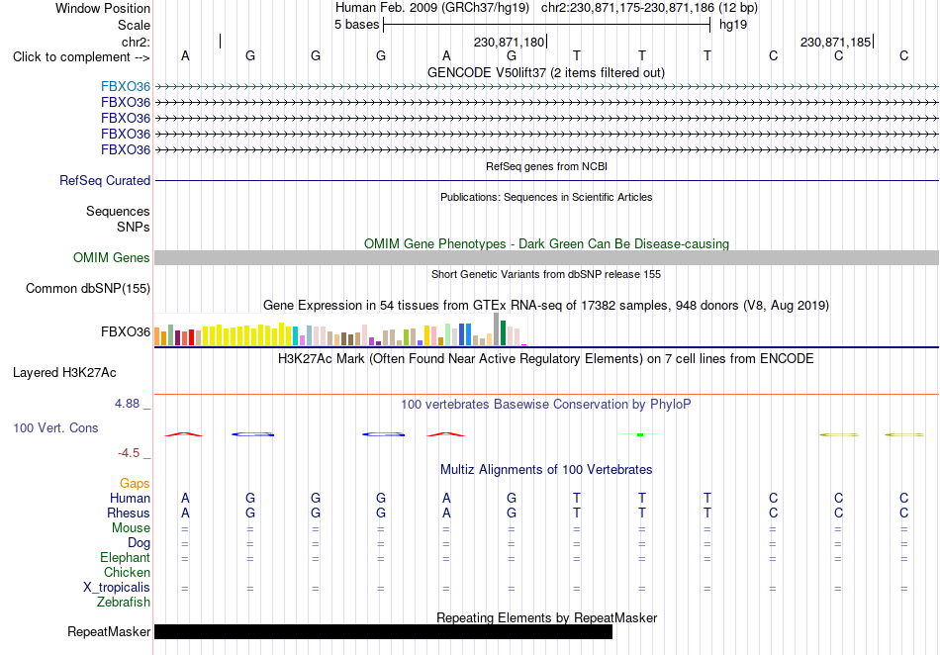This screenshot has width=940, height=655.
Task: Open 'Publications: Sequences in Scientific Articles' title
Action: (x=546, y=197)
